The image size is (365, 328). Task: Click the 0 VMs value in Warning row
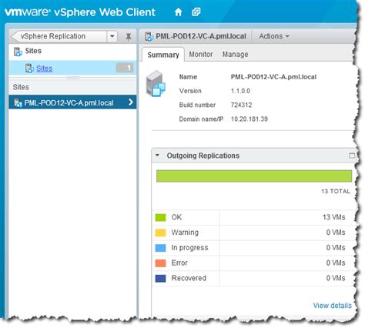point(336,233)
